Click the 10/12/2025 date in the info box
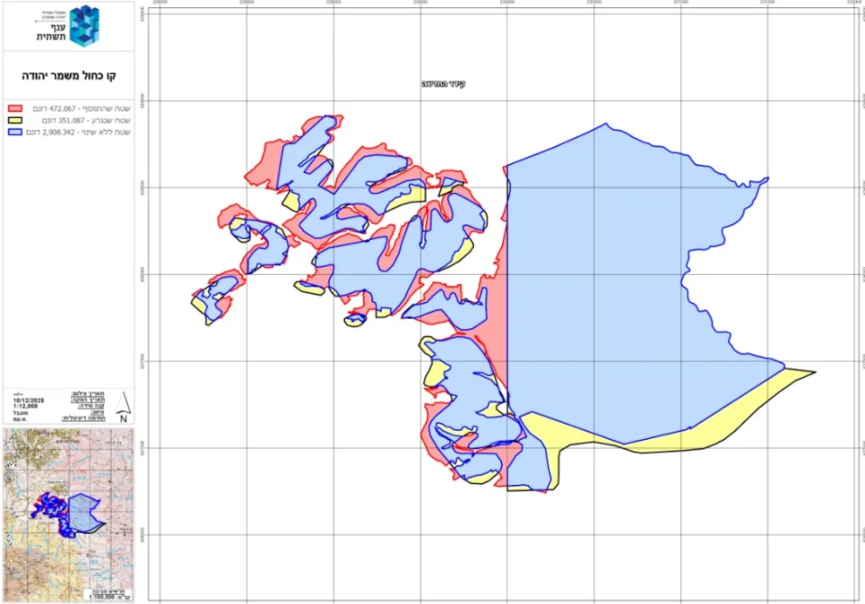The image size is (865, 604). click(x=30, y=400)
